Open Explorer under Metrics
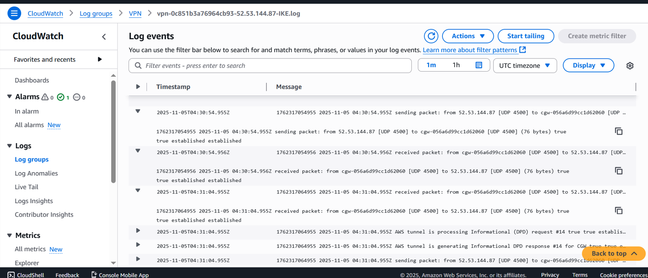Viewport: 648px width, 278px height. pyautogui.click(x=27, y=263)
